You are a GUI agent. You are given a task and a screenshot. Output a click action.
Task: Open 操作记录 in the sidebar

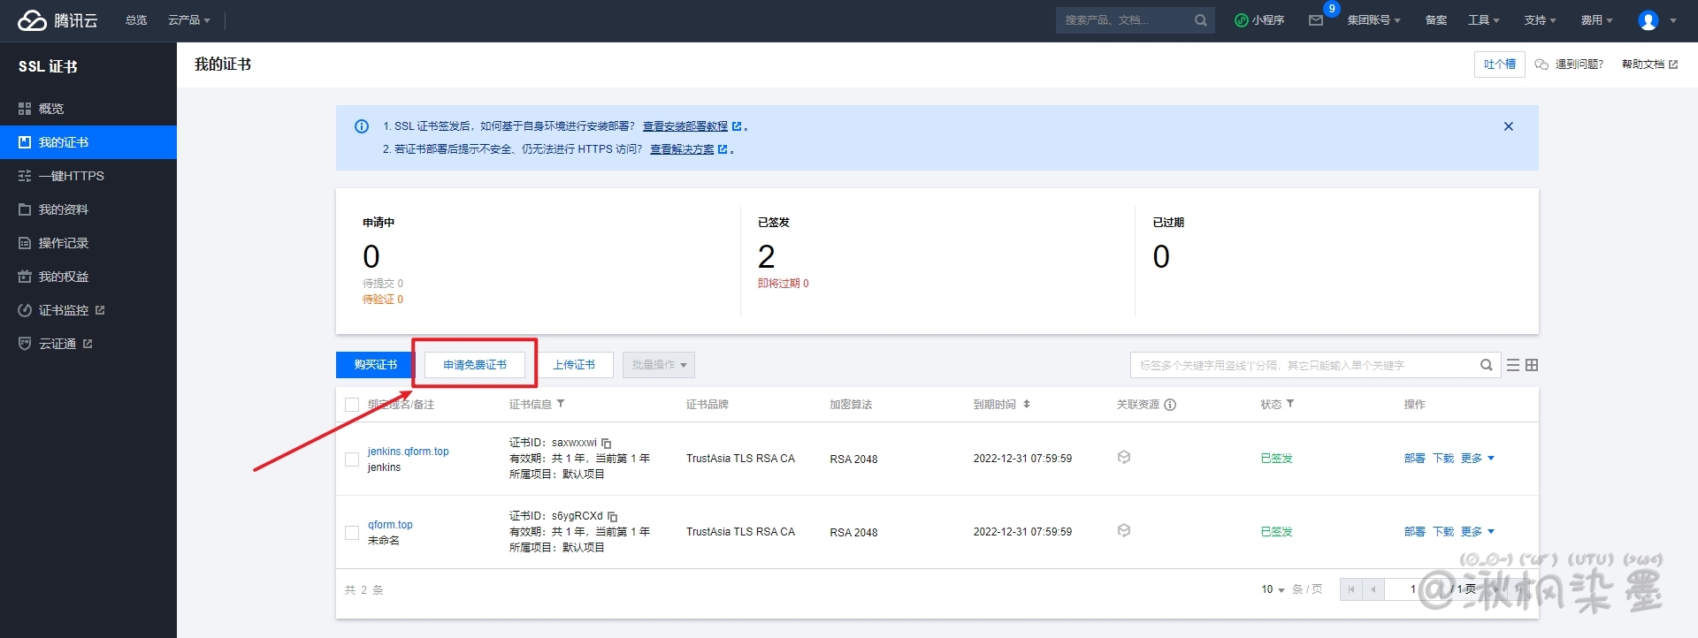pyautogui.click(x=63, y=243)
